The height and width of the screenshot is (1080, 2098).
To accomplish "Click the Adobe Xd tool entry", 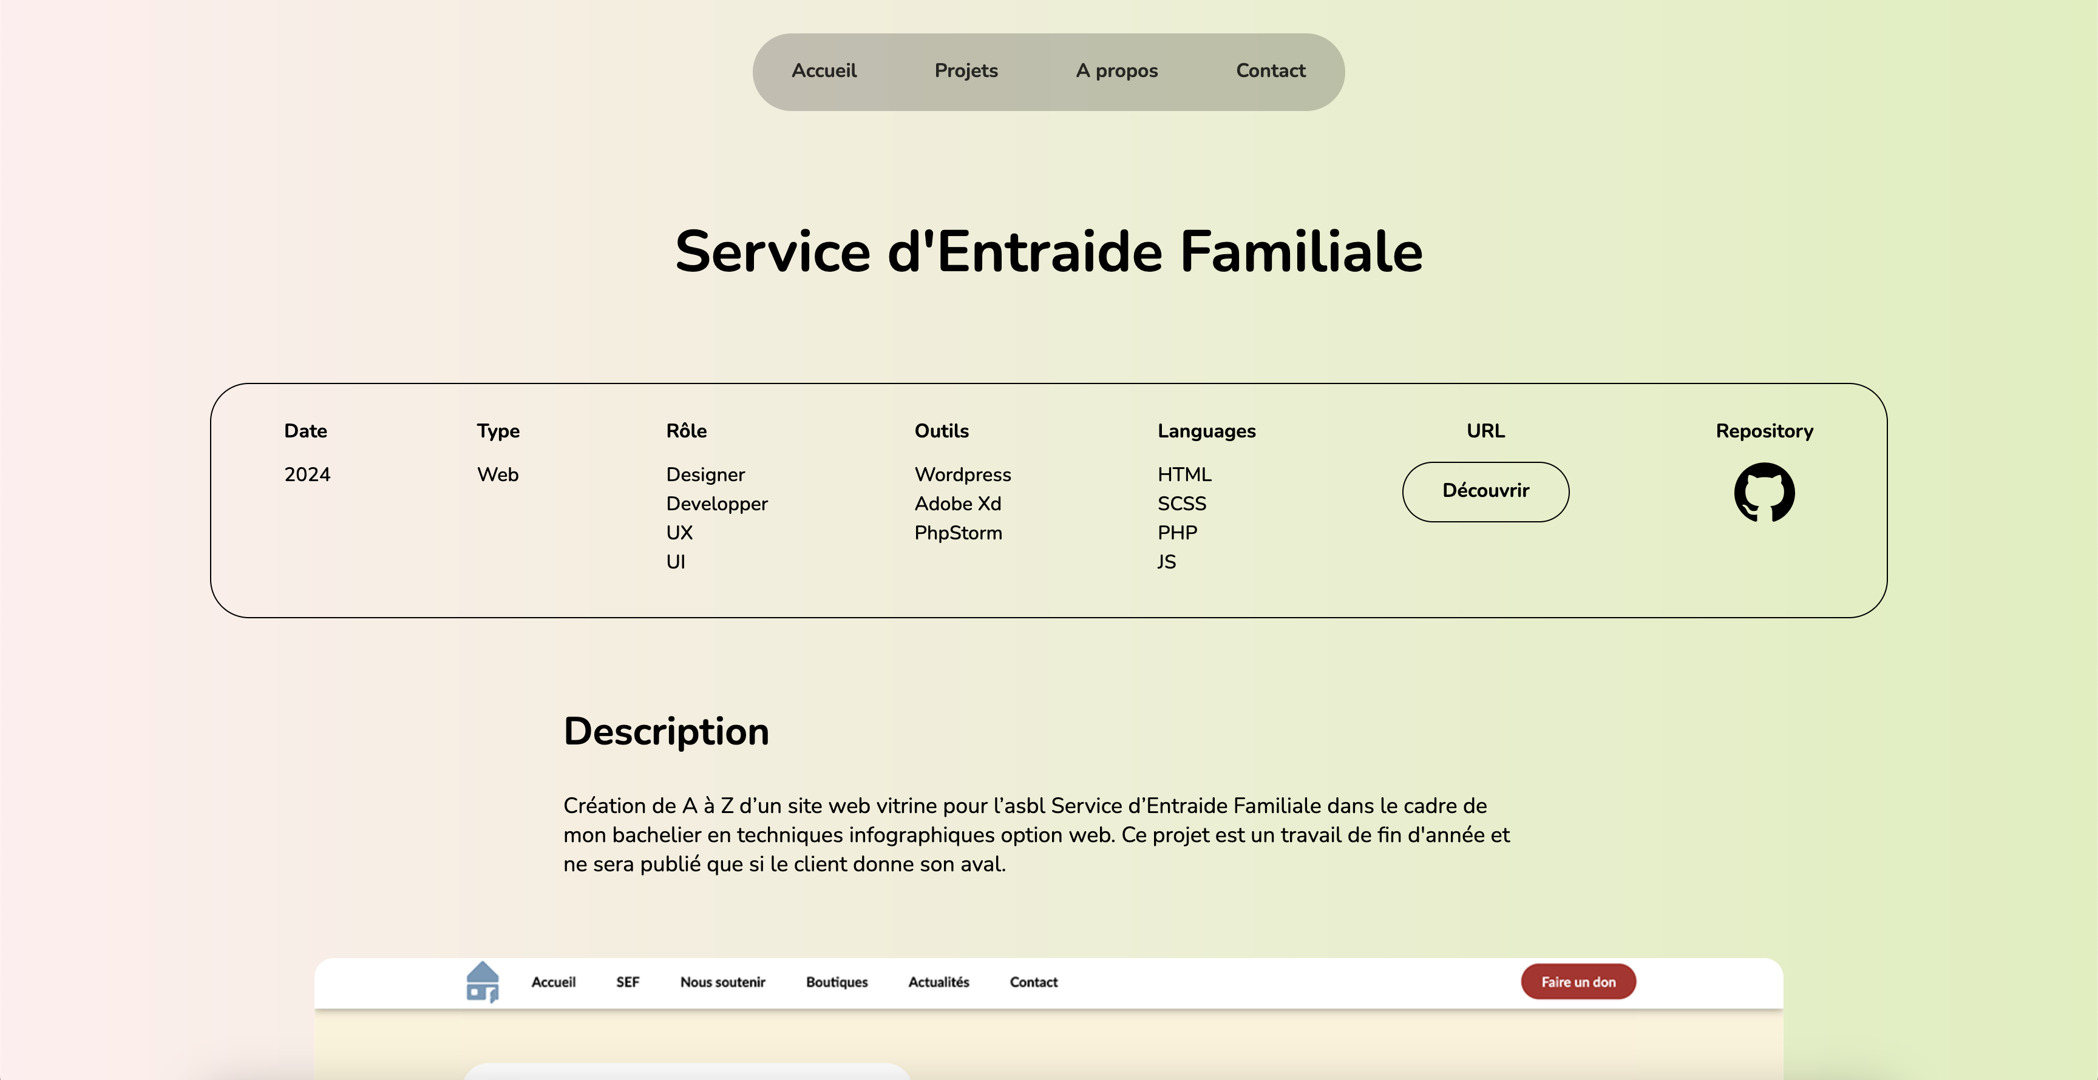I will pyautogui.click(x=958, y=504).
